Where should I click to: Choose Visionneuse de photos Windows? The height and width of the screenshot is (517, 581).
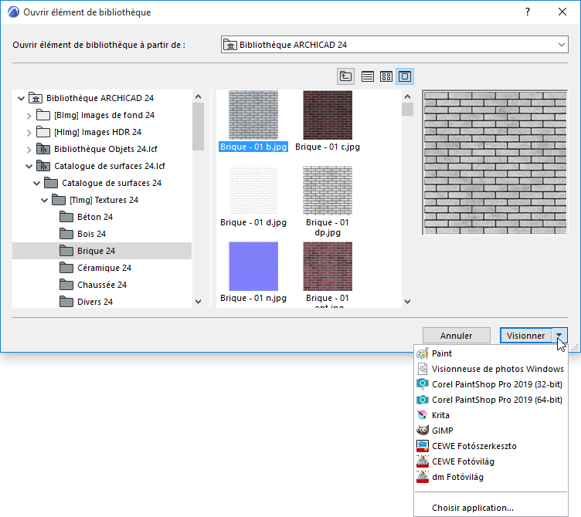(491, 369)
